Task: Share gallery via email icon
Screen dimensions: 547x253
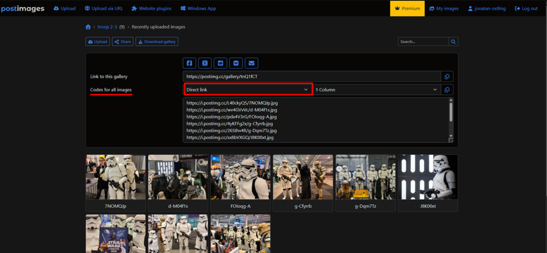Action: tap(251, 63)
